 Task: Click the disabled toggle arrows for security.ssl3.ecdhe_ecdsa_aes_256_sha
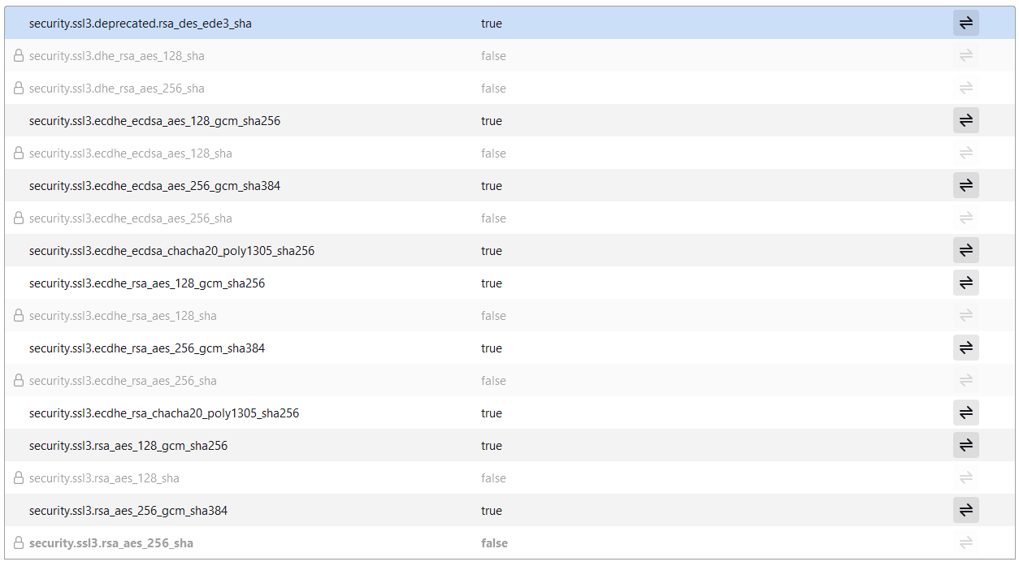point(966,218)
